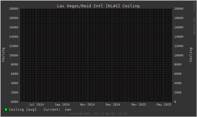
Task: Select the Sep 2024 x-axis label
Action: click(x=62, y=105)
